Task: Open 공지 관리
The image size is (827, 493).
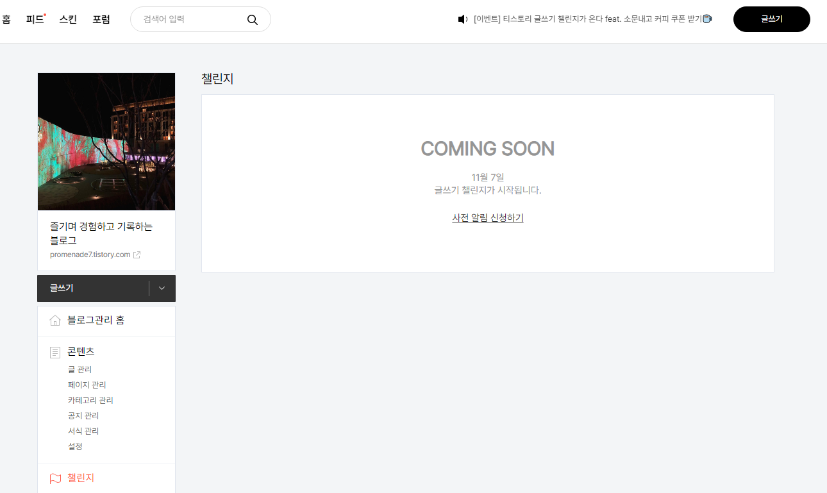Action: (83, 416)
